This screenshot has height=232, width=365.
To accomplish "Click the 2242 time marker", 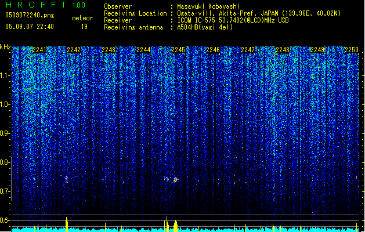I will click(x=74, y=50).
